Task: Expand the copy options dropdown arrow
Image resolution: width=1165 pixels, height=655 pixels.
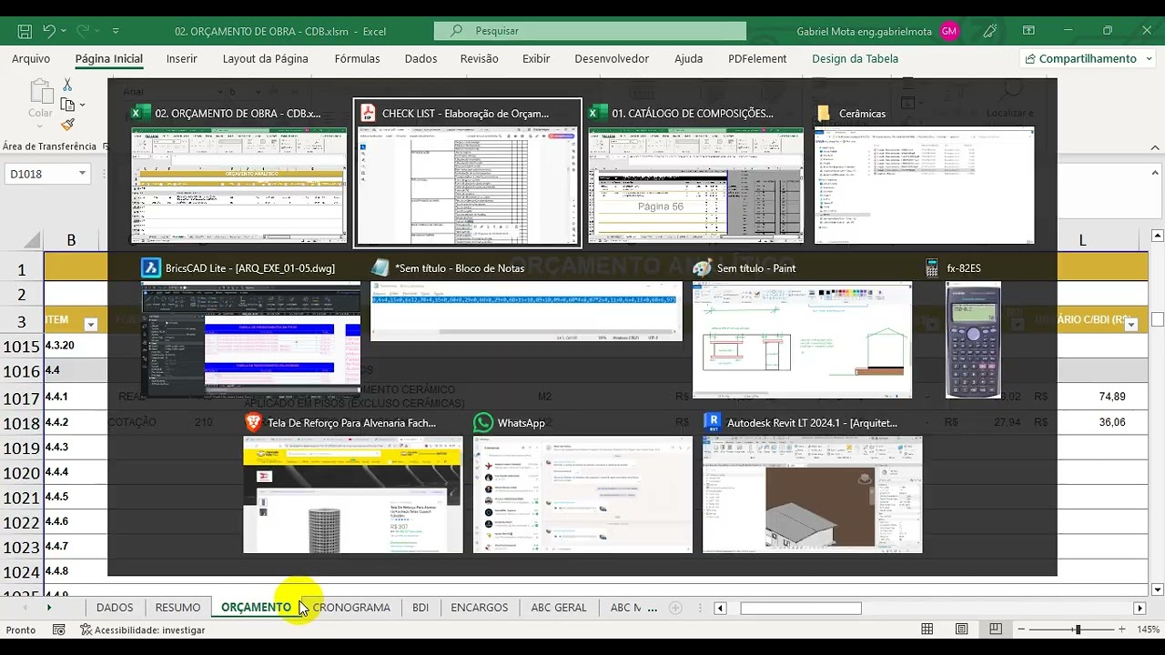Action: point(83,105)
